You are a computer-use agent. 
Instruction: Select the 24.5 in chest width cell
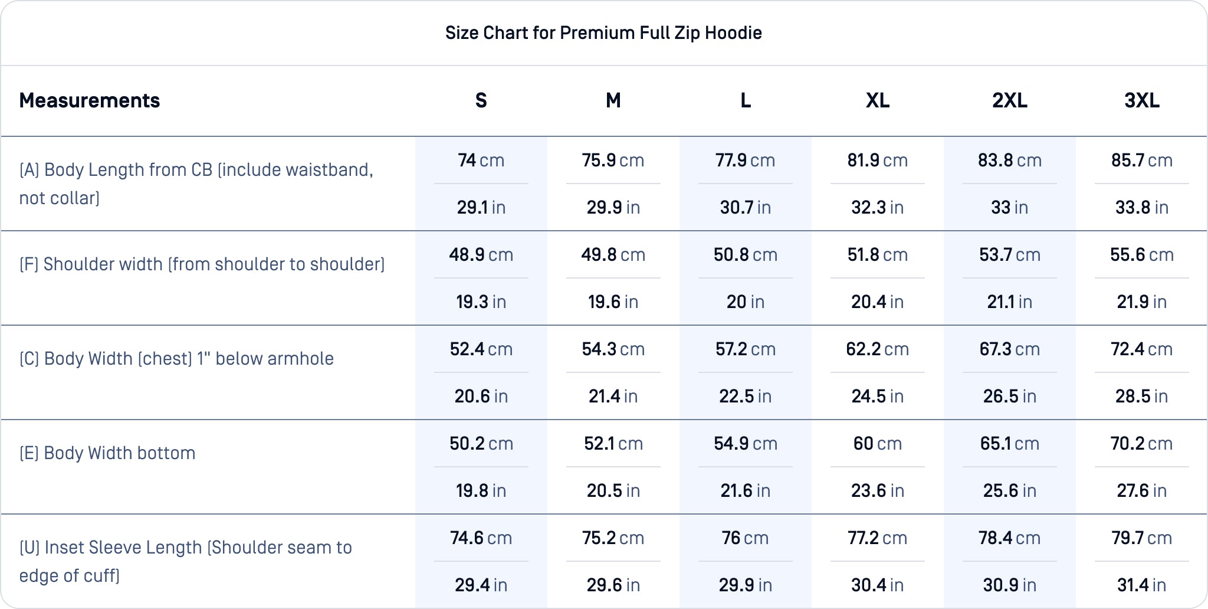(x=877, y=396)
